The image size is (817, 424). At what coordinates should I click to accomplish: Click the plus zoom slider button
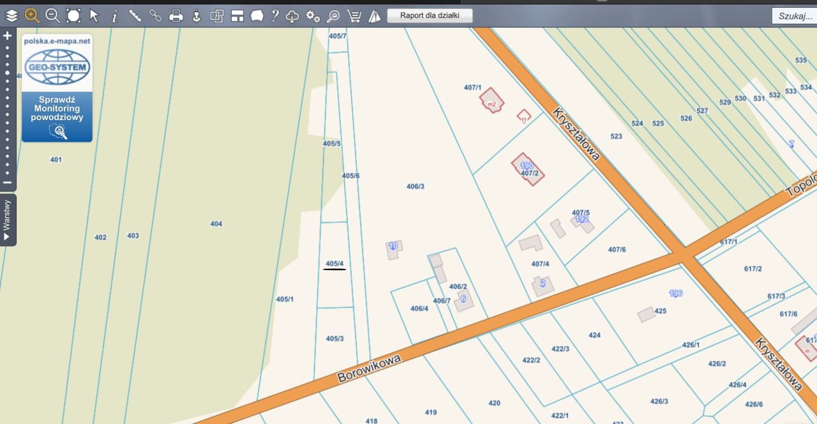[8, 36]
